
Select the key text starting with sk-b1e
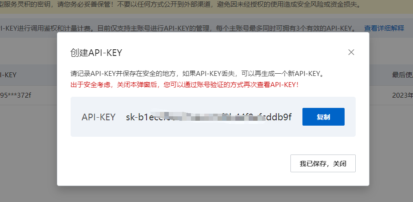[209, 117]
